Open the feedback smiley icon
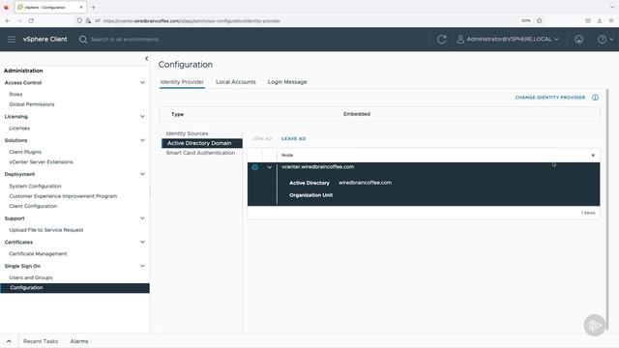The height and width of the screenshot is (348, 619). pyautogui.click(x=578, y=39)
